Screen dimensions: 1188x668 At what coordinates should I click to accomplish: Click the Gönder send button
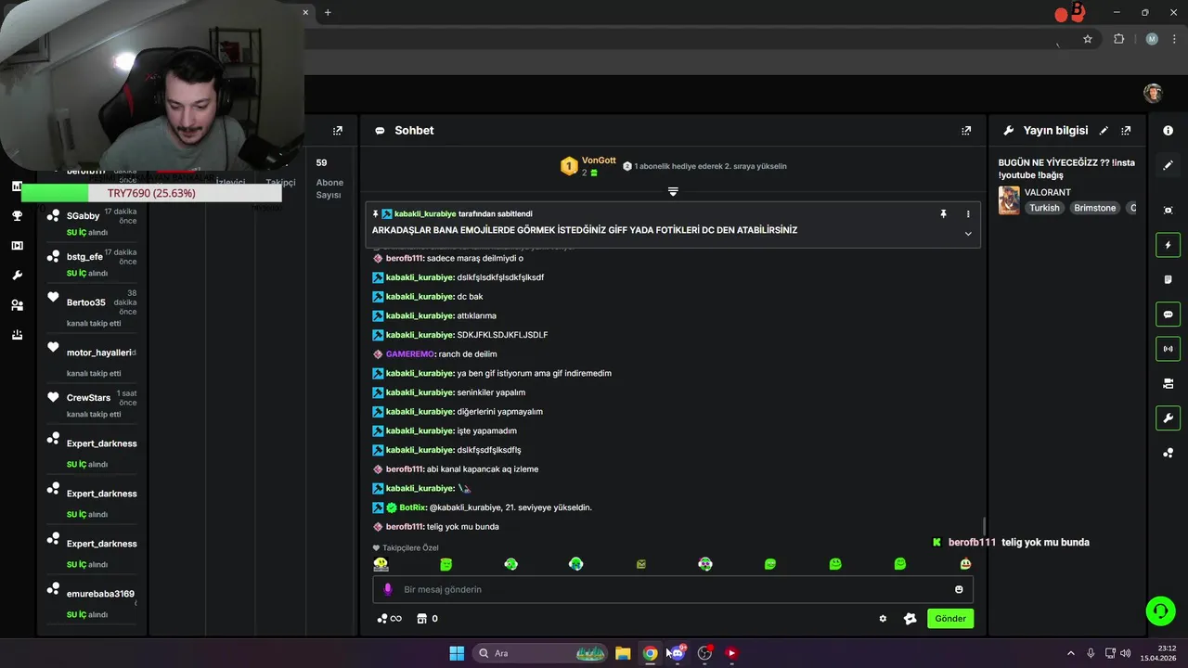pos(950,619)
